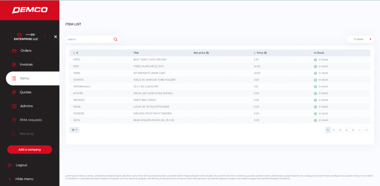Click the in-stock checkmark for item 63511
Screen dimensions: 380x186
tap(315, 67)
